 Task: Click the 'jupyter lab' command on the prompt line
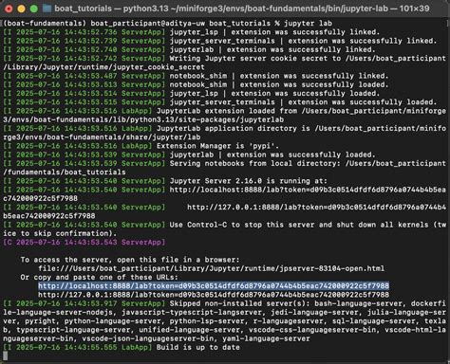(x=308, y=24)
